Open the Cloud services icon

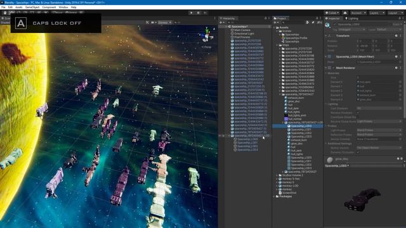tap(345, 13)
